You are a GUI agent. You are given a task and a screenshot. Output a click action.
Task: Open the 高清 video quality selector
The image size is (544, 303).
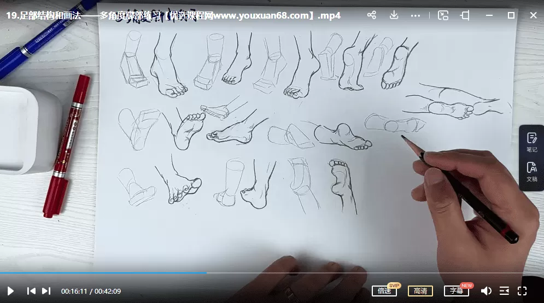(x=420, y=291)
